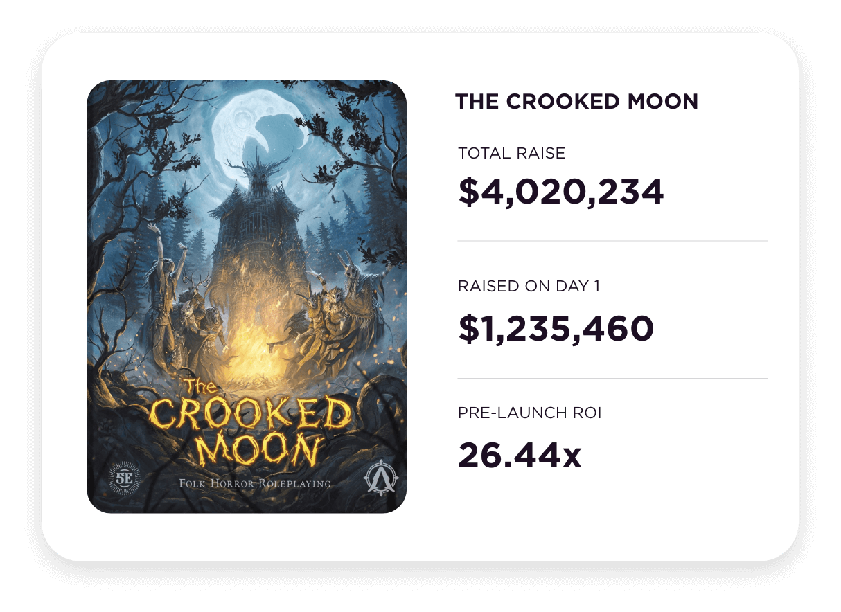Click The Crooked Moon golden title logo
This screenshot has height=612, width=841.
pyautogui.click(x=249, y=422)
